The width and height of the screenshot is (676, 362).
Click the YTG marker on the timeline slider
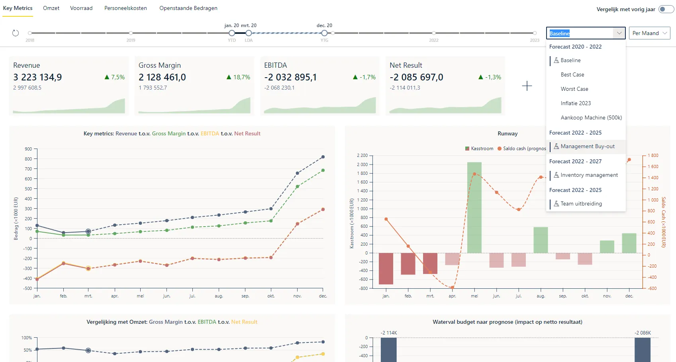pyautogui.click(x=324, y=34)
